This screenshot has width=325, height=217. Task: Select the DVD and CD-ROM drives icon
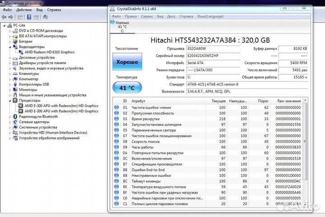pos(15,31)
